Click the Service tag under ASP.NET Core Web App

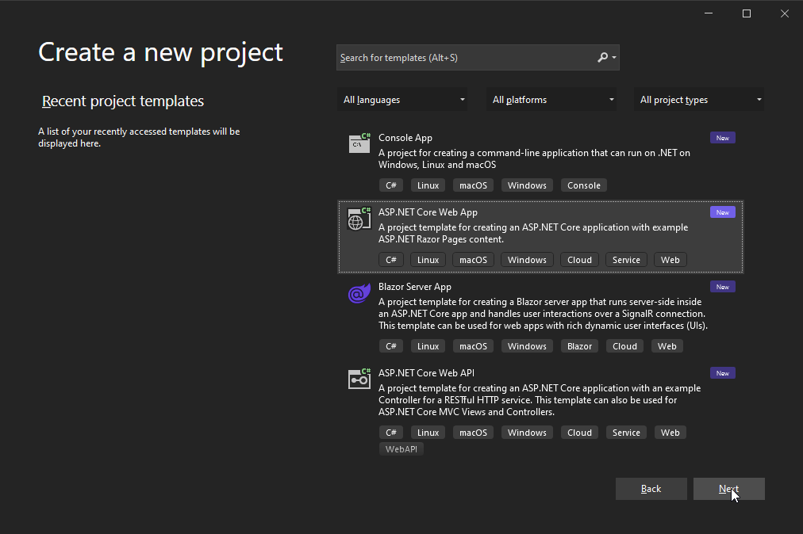(626, 260)
